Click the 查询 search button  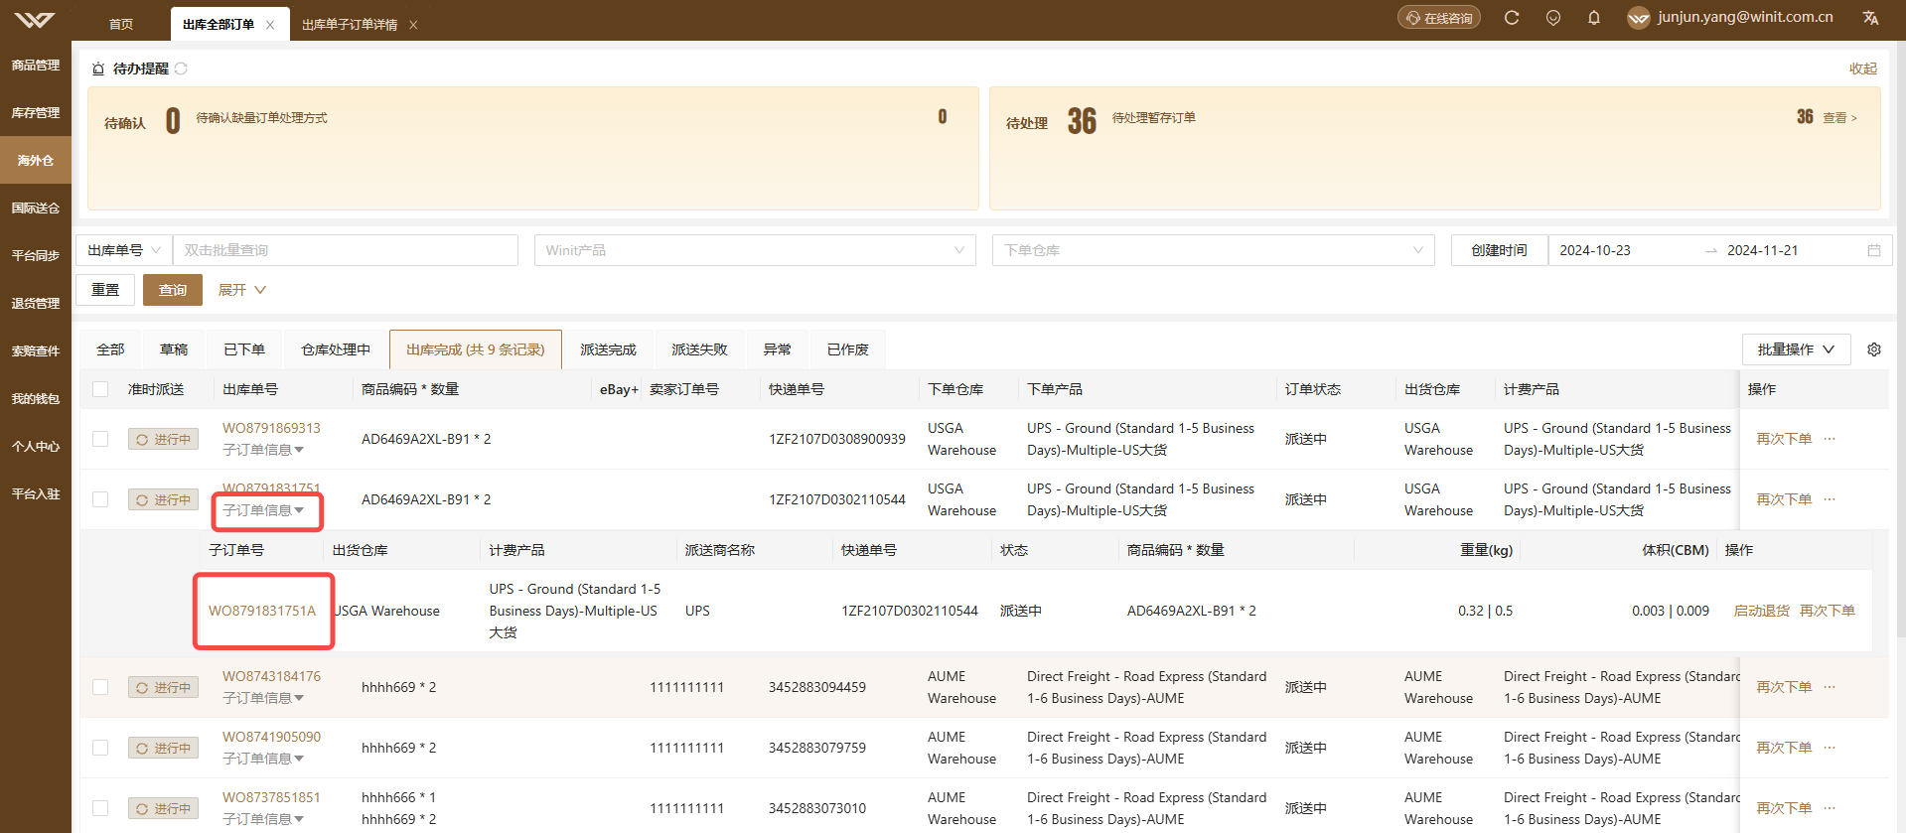click(173, 290)
